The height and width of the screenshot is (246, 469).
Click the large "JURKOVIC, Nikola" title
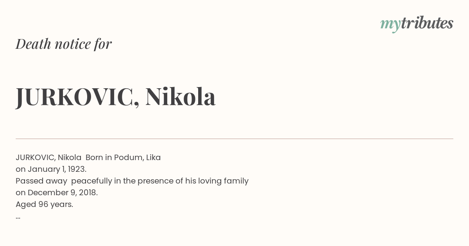pos(116,97)
